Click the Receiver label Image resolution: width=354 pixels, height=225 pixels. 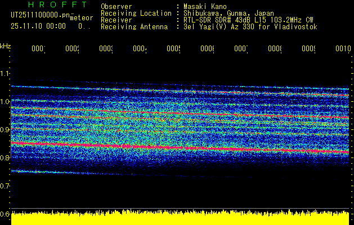(x=116, y=20)
